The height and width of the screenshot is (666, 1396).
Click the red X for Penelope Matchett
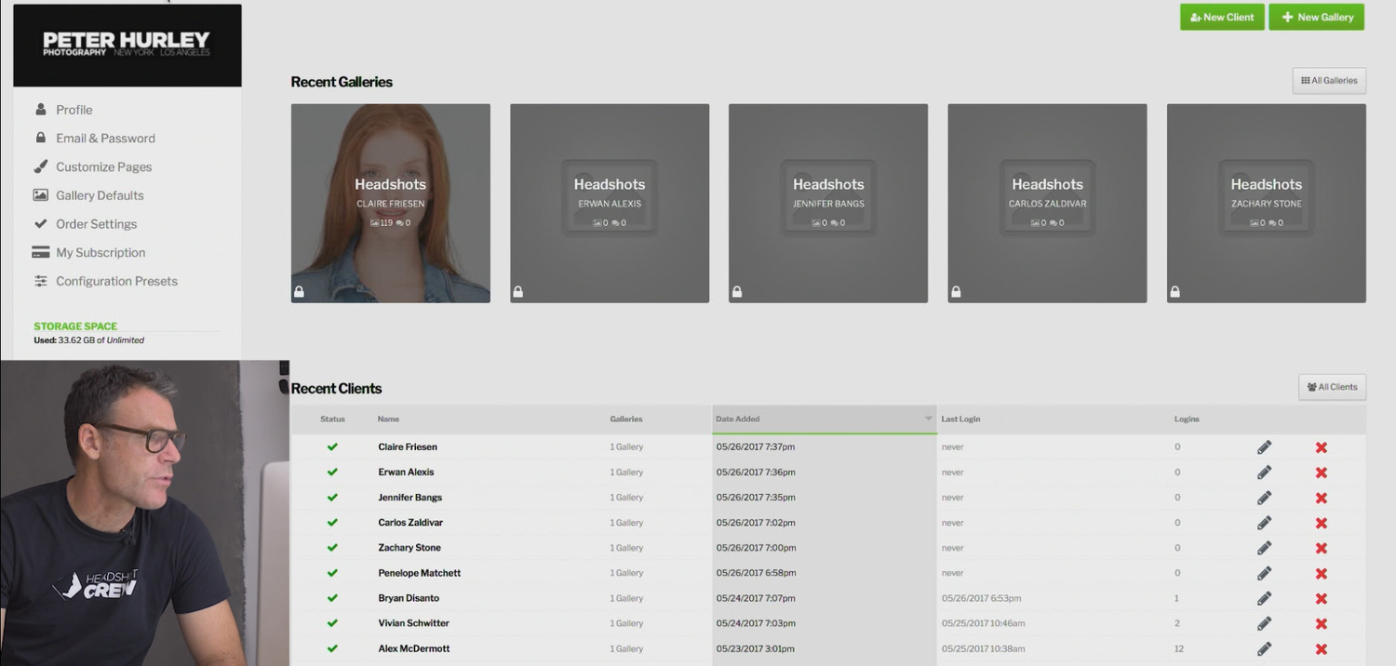1321,574
